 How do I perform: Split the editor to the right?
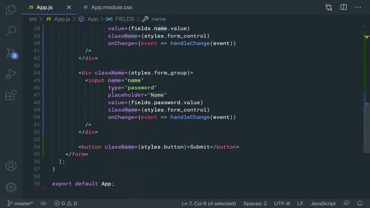[x=343, y=7]
